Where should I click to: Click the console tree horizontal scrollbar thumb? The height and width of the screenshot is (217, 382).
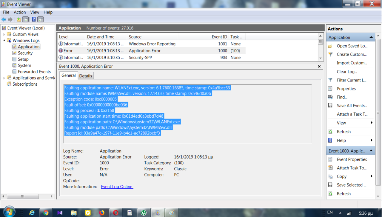(x=23, y=196)
